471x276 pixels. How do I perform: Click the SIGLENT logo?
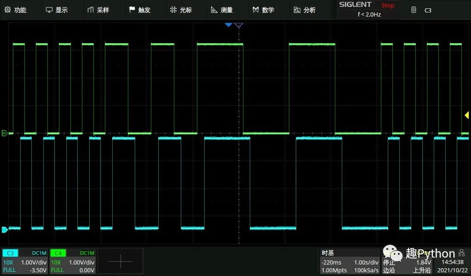pyautogui.click(x=355, y=5)
